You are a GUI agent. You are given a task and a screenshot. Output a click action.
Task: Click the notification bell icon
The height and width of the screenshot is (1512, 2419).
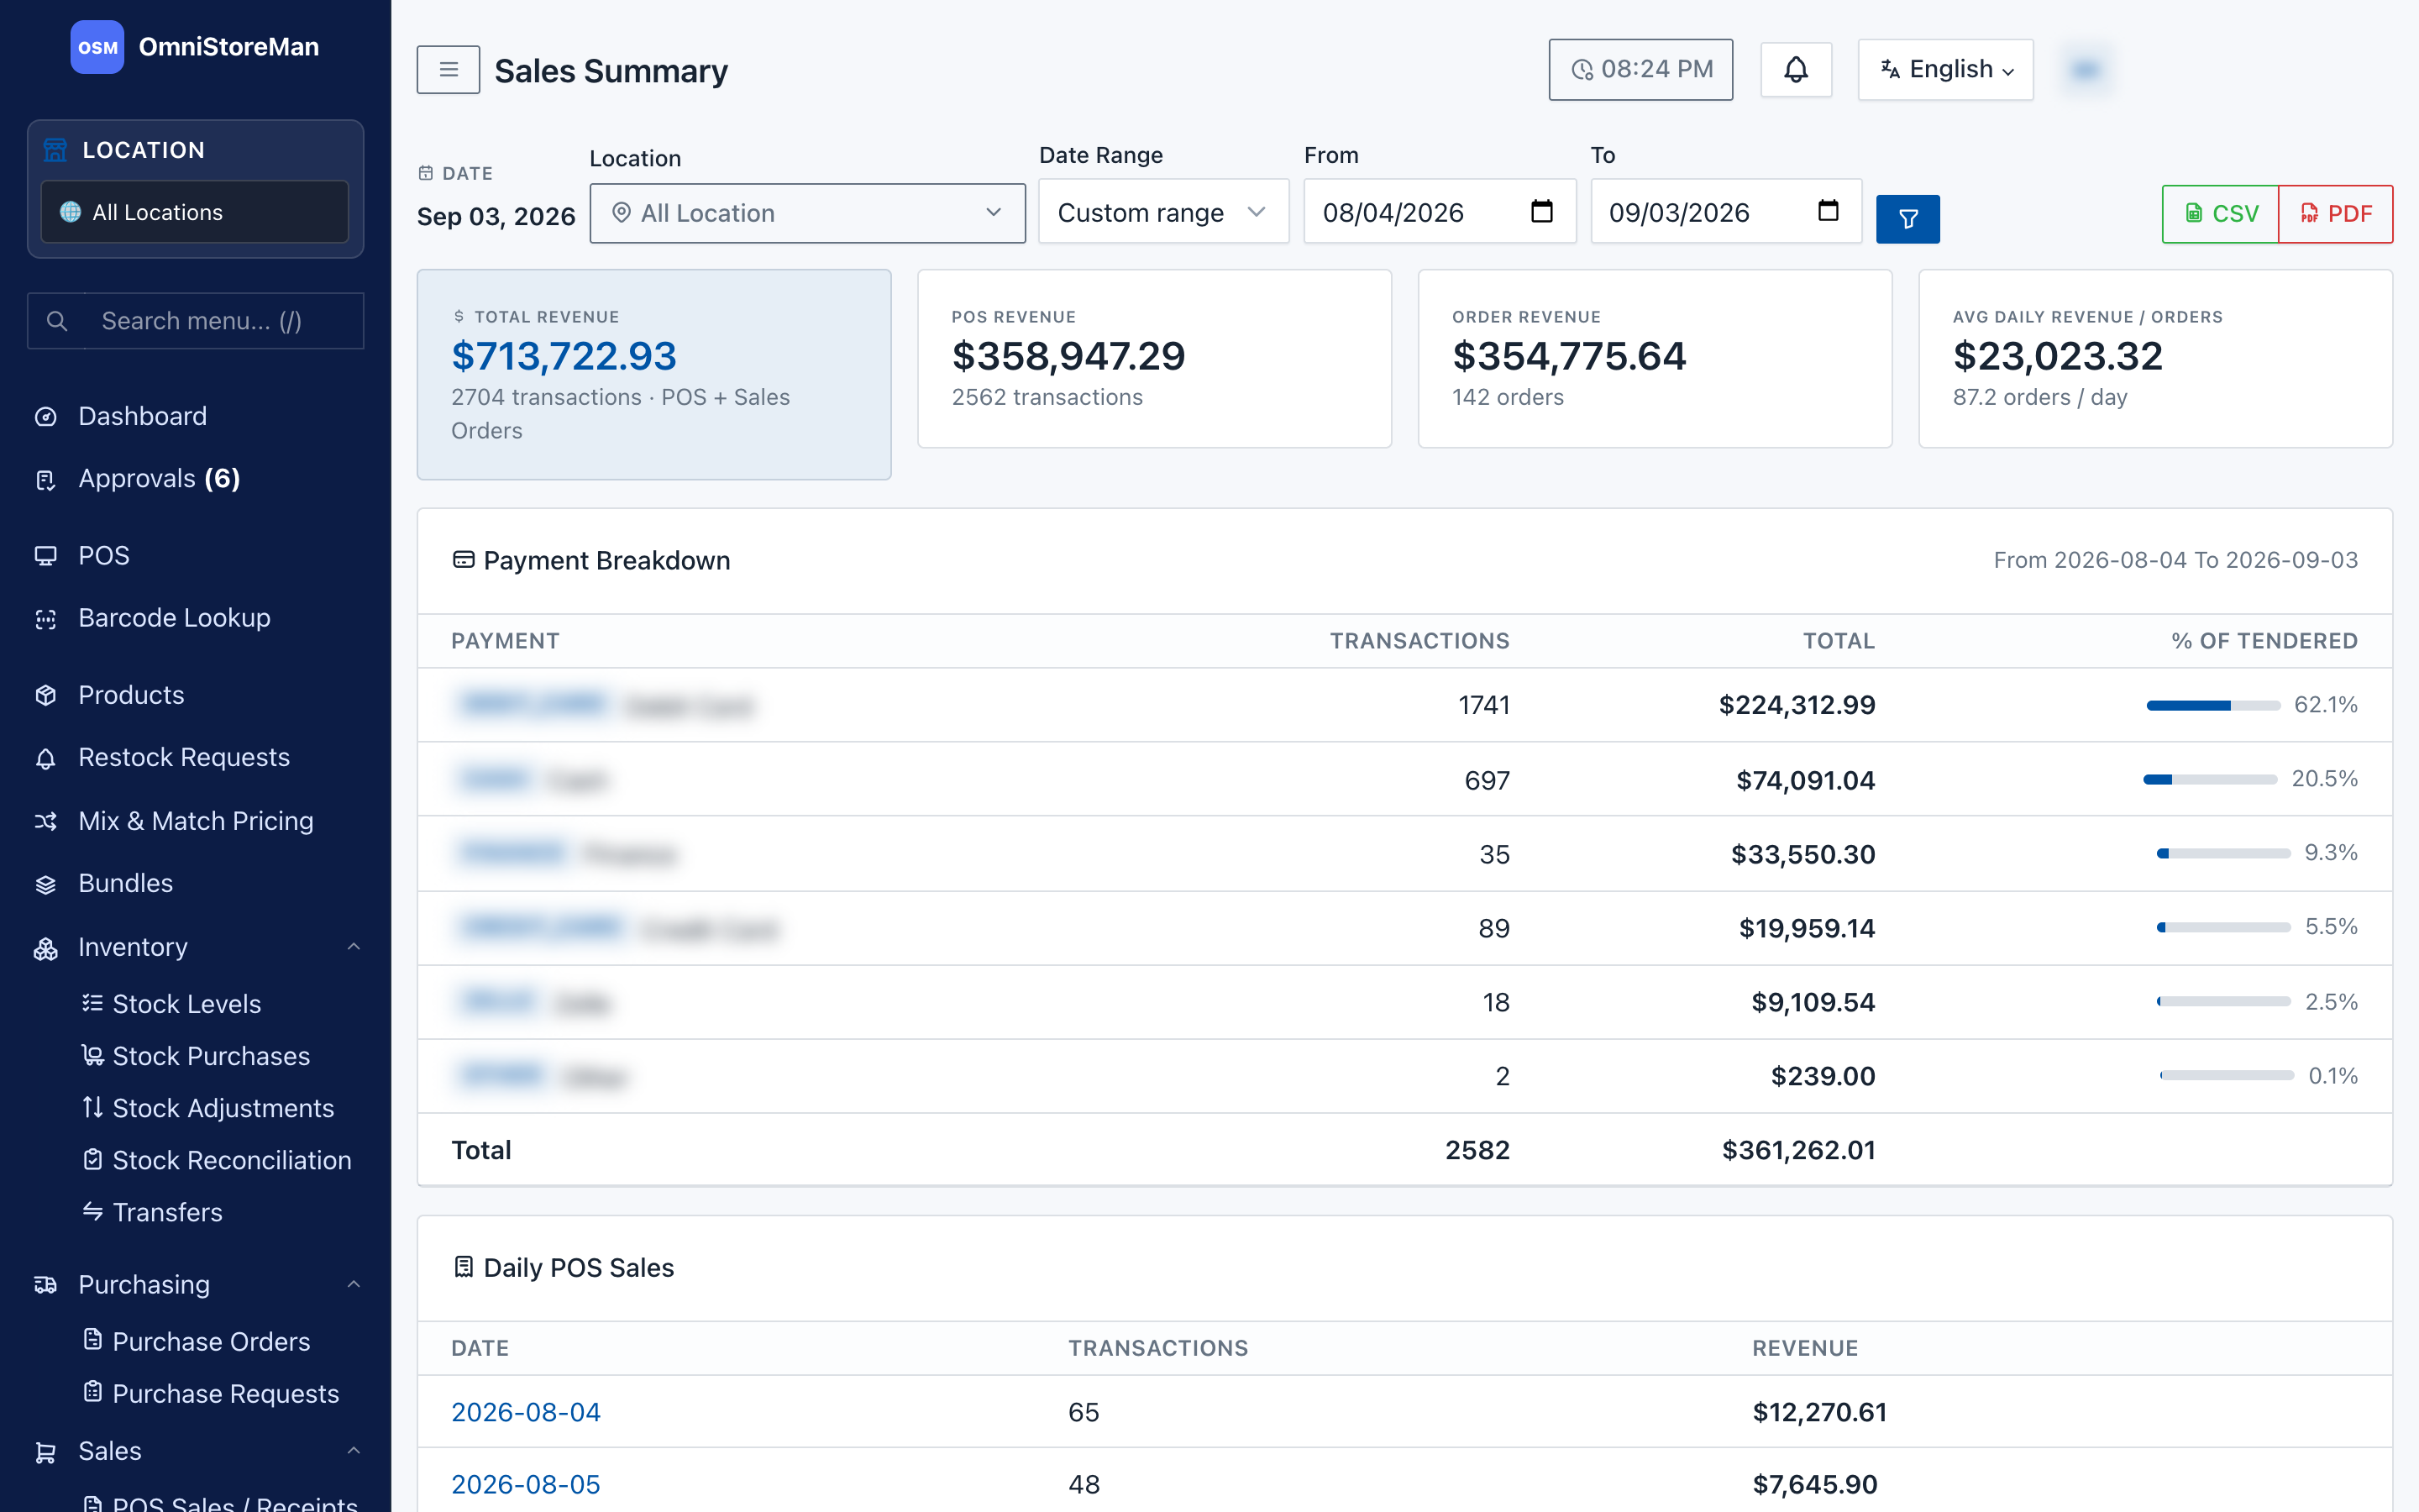[x=1795, y=70]
